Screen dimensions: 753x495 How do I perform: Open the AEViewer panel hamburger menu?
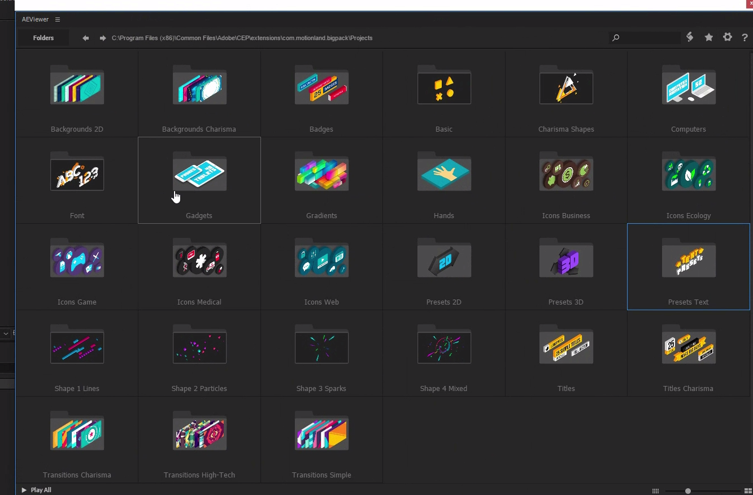point(58,19)
